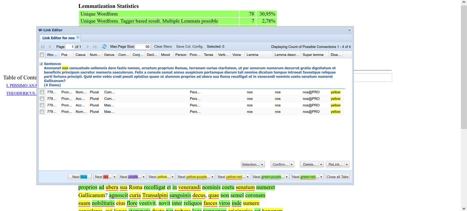Viewport: 467px width, 211px height.
Task: Sort by the Wor… column header
Action: [x=52, y=55]
